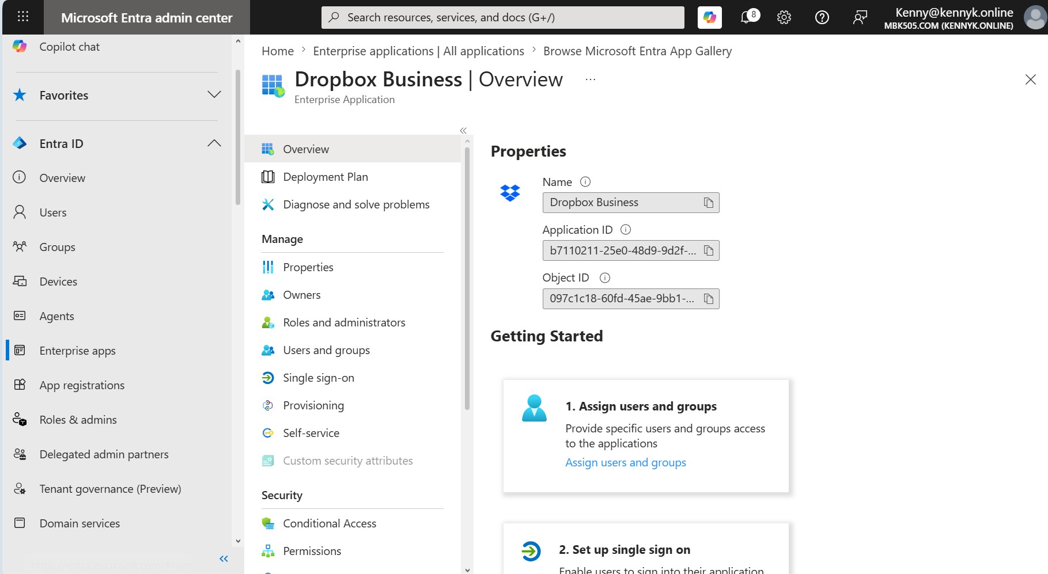1048x574 pixels.
Task: Open the feedback icon in header
Action: (859, 17)
